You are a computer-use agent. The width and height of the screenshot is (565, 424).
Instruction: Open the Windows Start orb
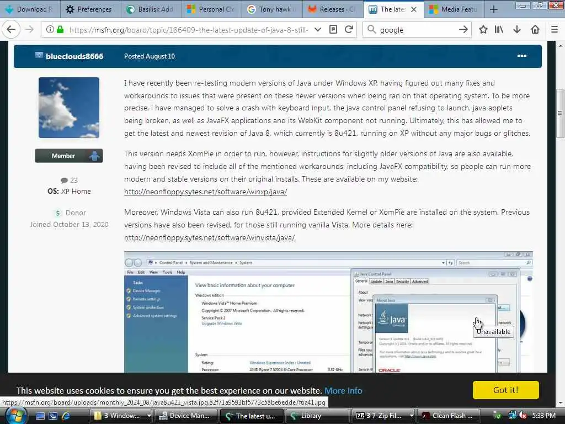(16, 416)
